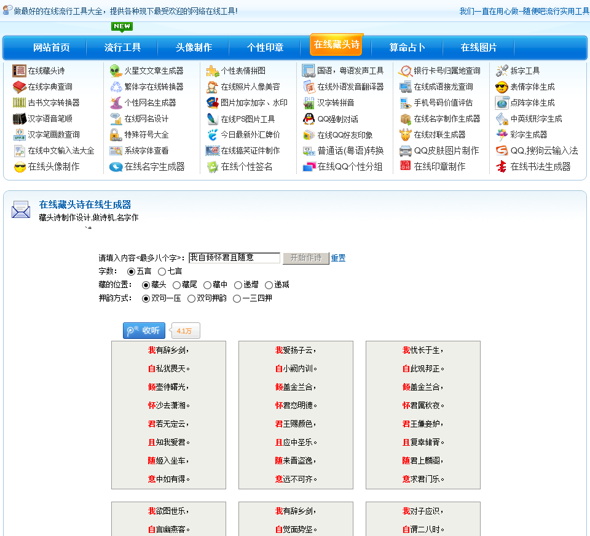
Task: Open the 在线藏头诗 highlighted tab
Action: point(337,44)
